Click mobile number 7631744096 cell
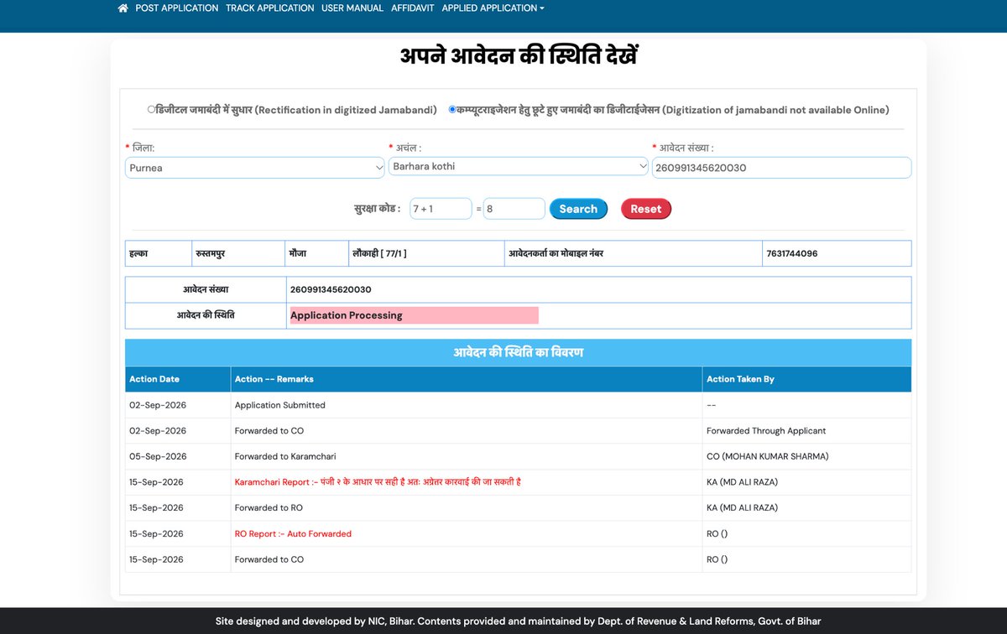The image size is (1007, 634). click(x=837, y=253)
